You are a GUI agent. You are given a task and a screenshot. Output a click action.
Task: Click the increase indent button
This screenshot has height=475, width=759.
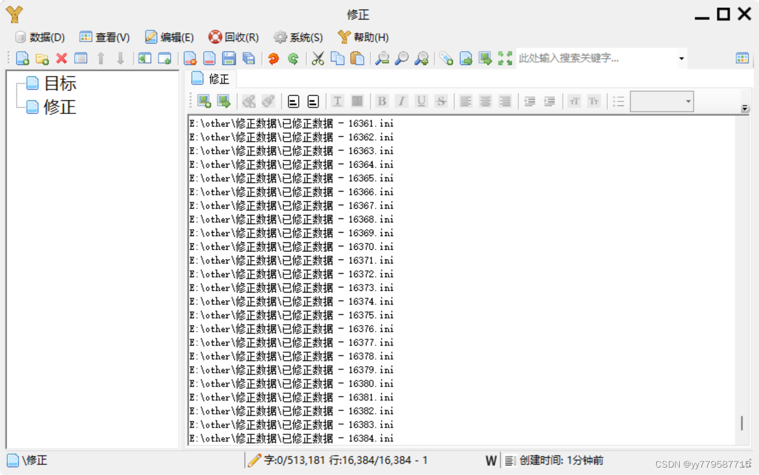549,102
